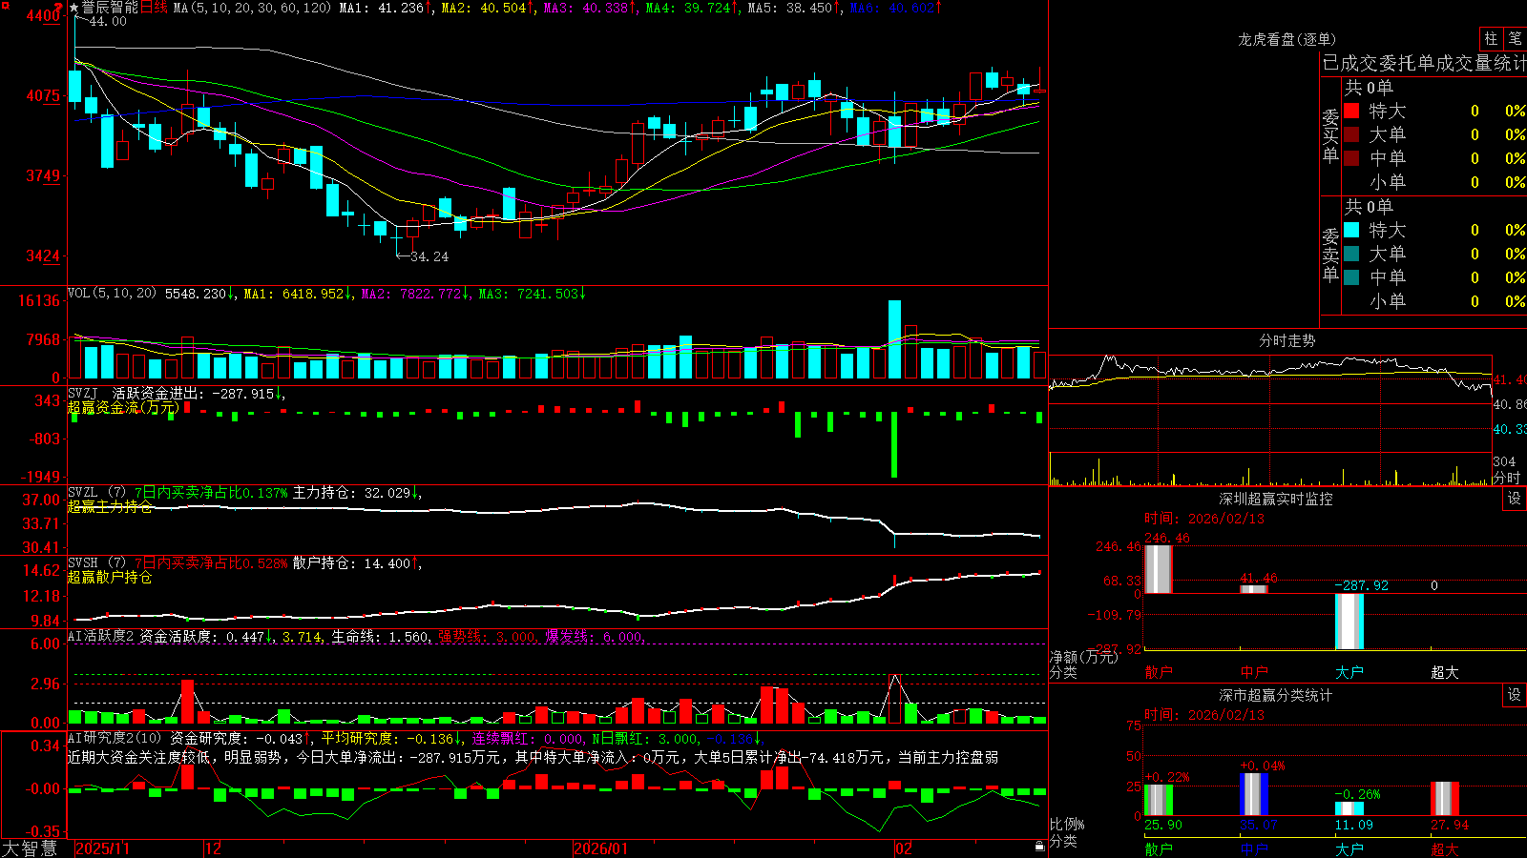This screenshot has width=1527, height=858.
Task: Click blue MA6: 40.602 label
Action: (896, 8)
